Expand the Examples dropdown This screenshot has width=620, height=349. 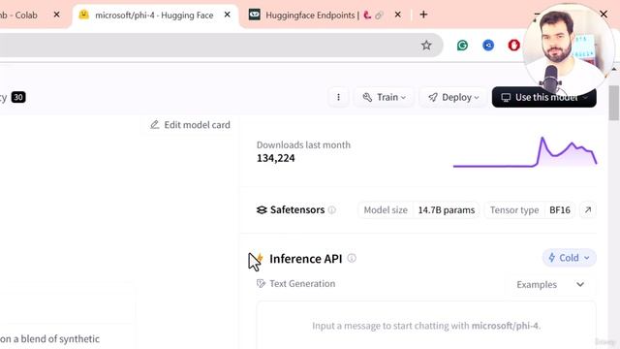550,284
